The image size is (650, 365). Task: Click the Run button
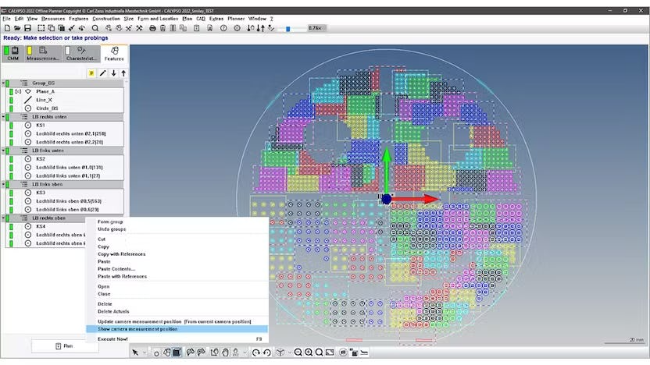65,346
